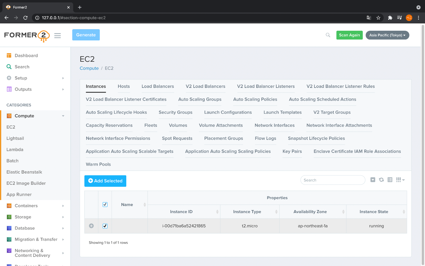Click the Migration & Transfer category icon
Image resolution: width=425 pixels, height=266 pixels.
(9, 240)
